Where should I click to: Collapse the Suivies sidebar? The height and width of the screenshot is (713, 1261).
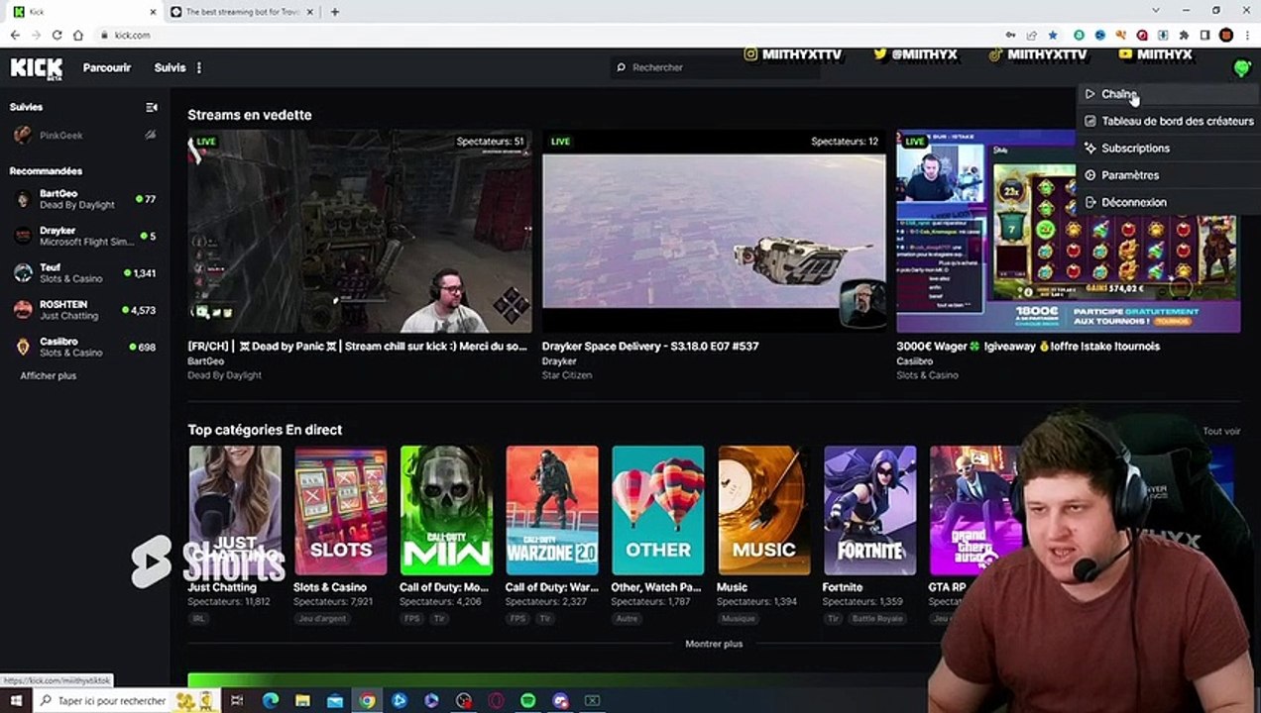tap(152, 107)
